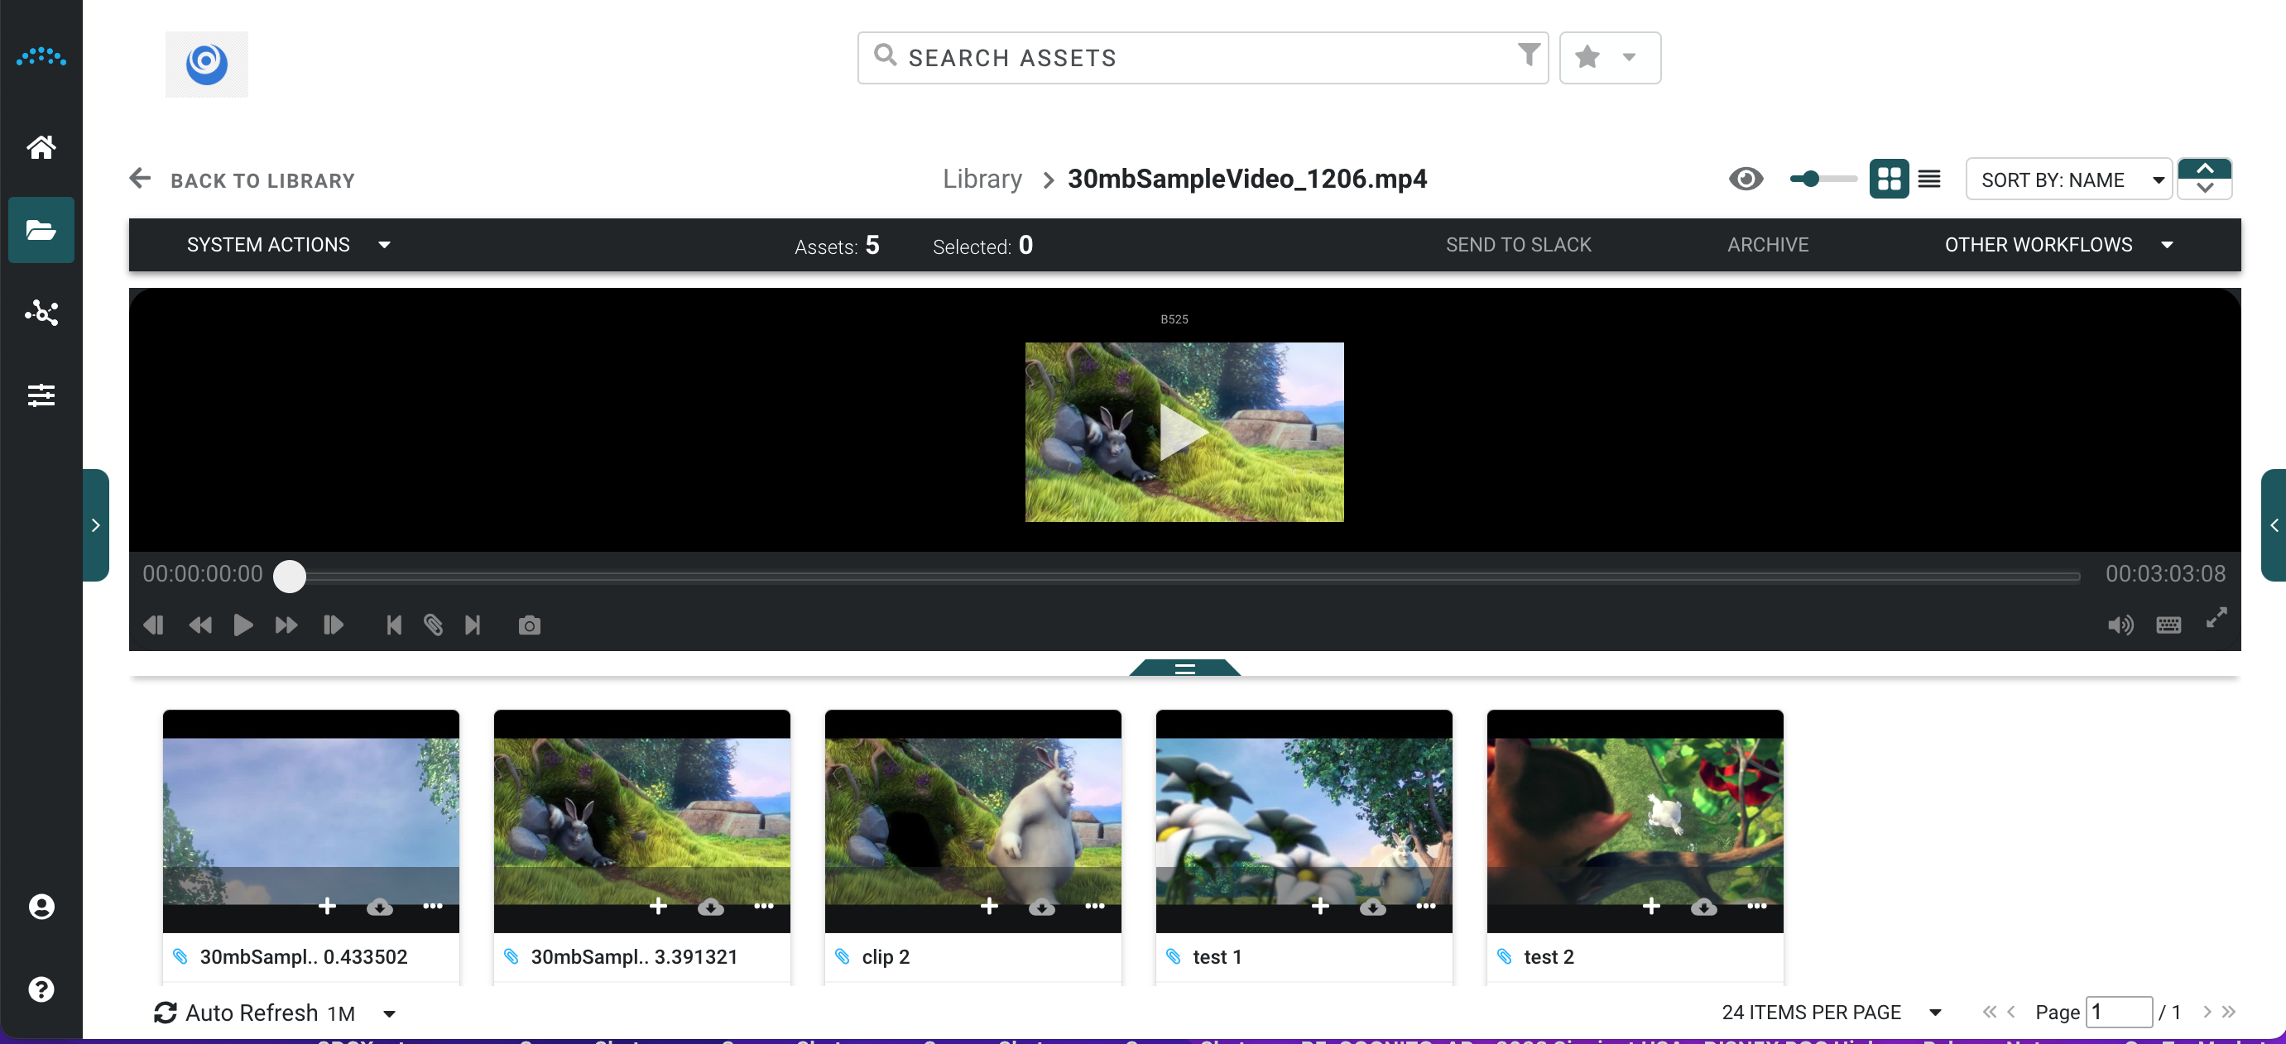
Task: Switch to the list view layout
Action: pos(1928,180)
